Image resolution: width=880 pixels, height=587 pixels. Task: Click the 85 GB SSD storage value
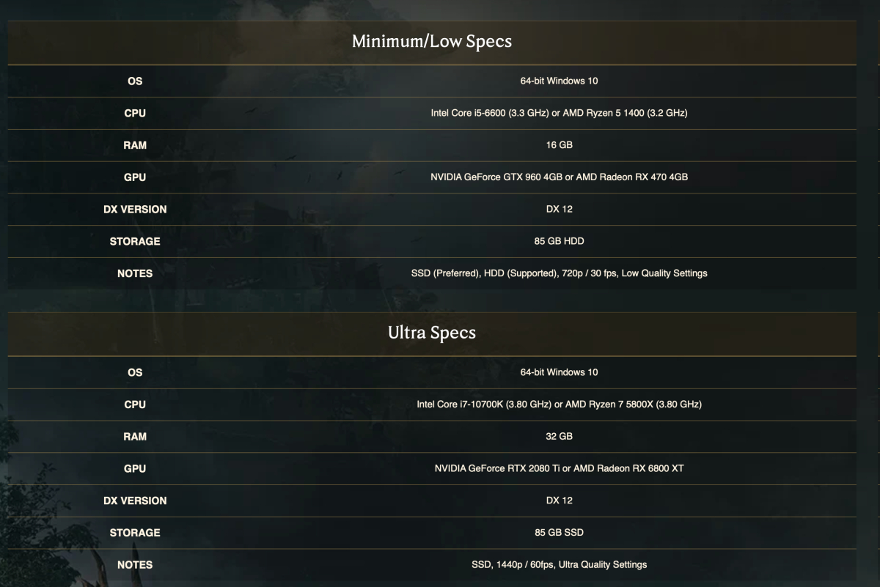[559, 533]
